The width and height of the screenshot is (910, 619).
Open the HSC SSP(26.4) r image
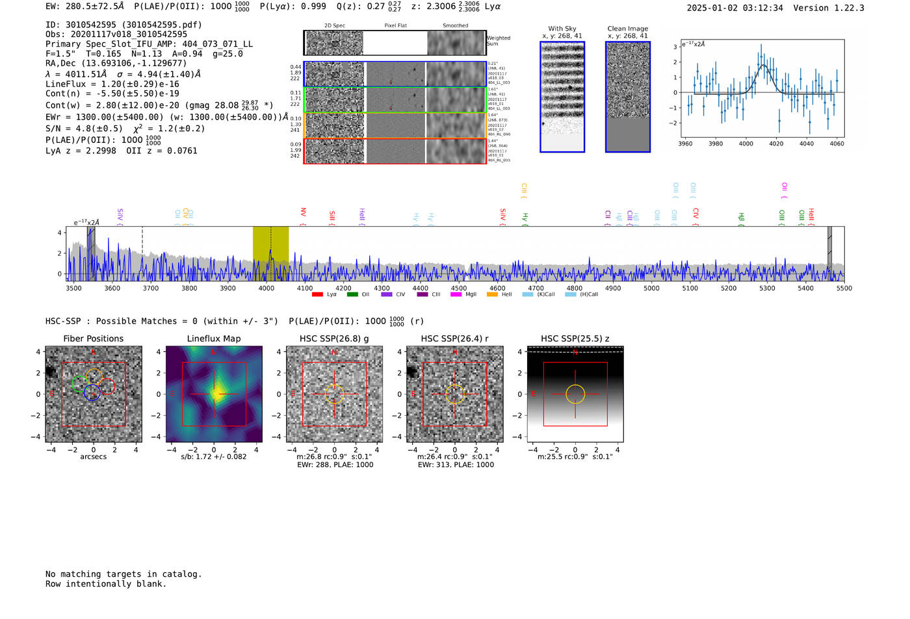click(455, 394)
